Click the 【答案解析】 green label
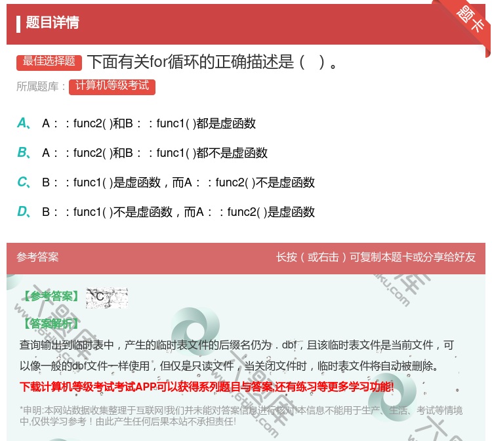 click(51, 324)
